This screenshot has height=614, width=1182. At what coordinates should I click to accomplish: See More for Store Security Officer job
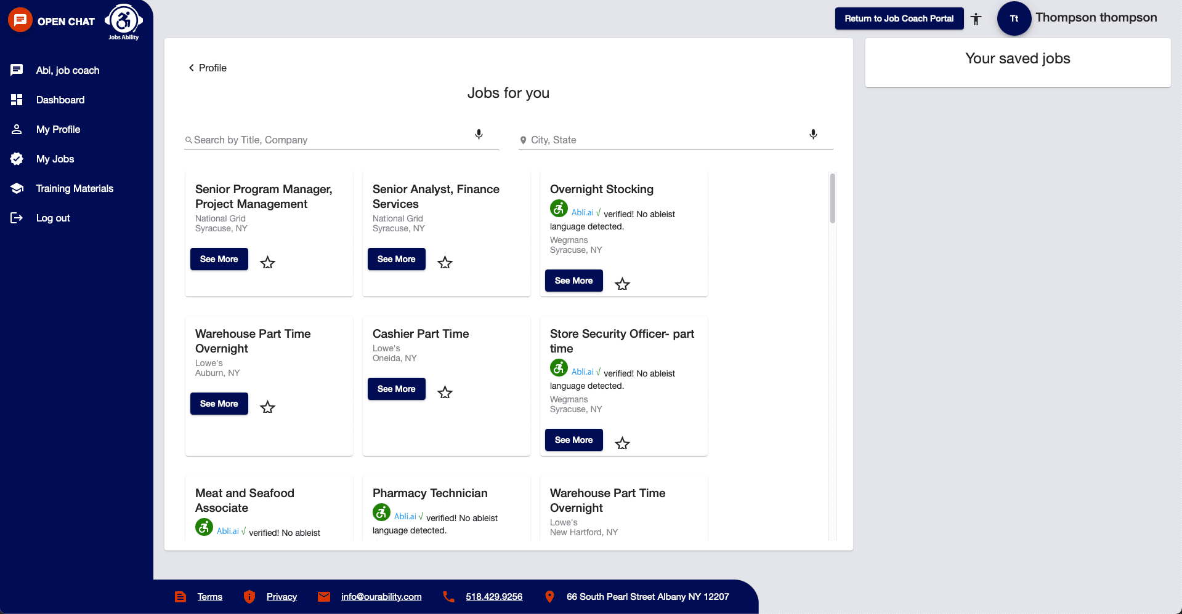[573, 440]
